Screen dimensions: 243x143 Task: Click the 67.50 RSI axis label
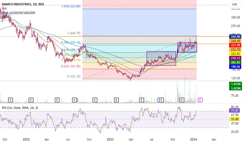click(x=235, y=115)
